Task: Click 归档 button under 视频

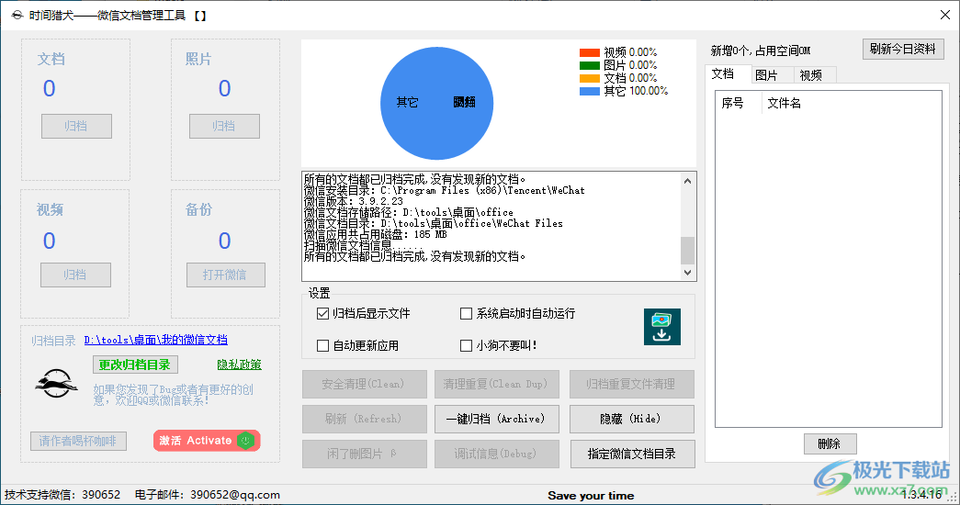Action: pyautogui.click(x=75, y=275)
